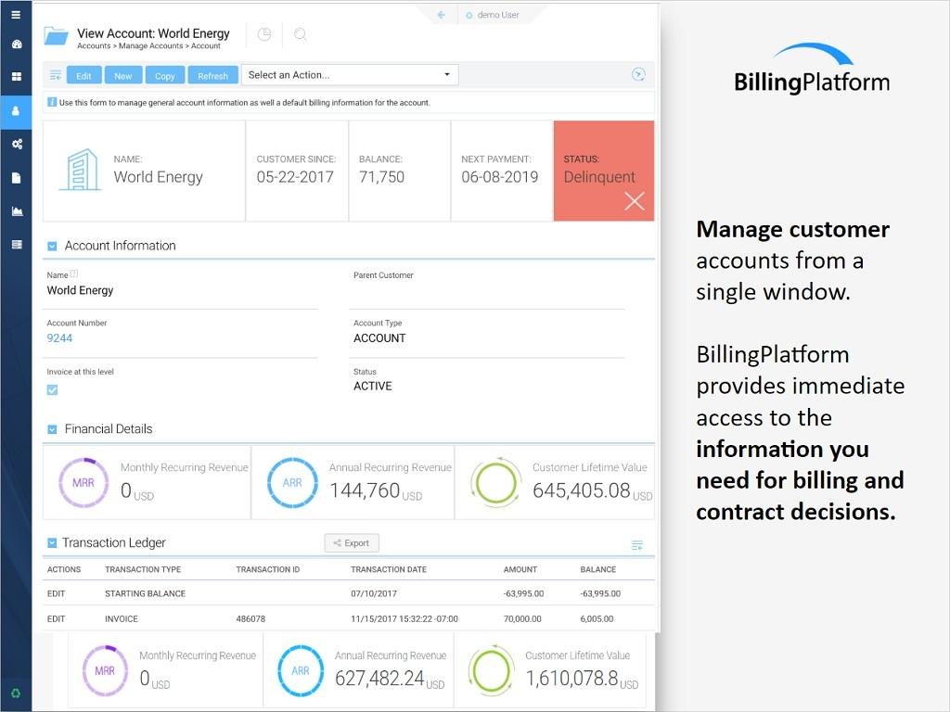Click the BALANCE column header
The image size is (950, 712).
598,569
